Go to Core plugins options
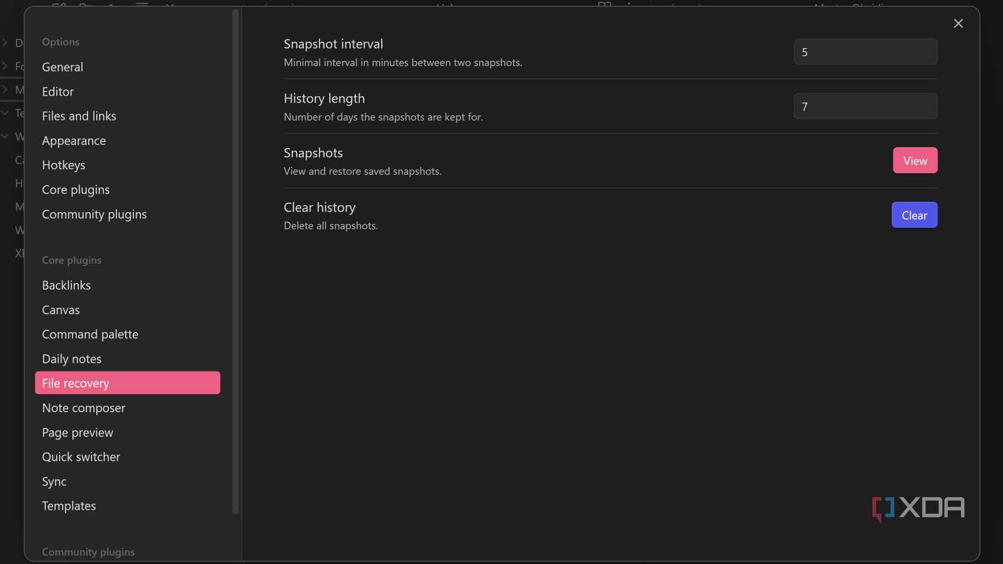The height and width of the screenshot is (564, 1003). tap(76, 190)
